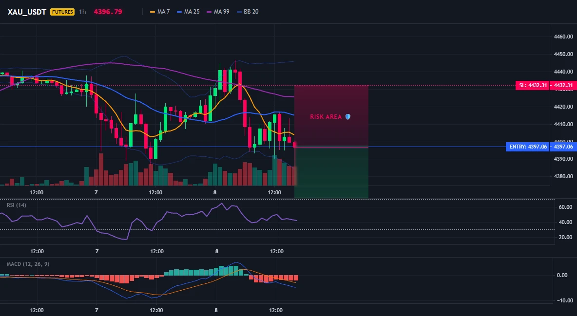The image size is (577, 316).
Task: Click date label 8 on MACD time axis
Action: pos(216,310)
